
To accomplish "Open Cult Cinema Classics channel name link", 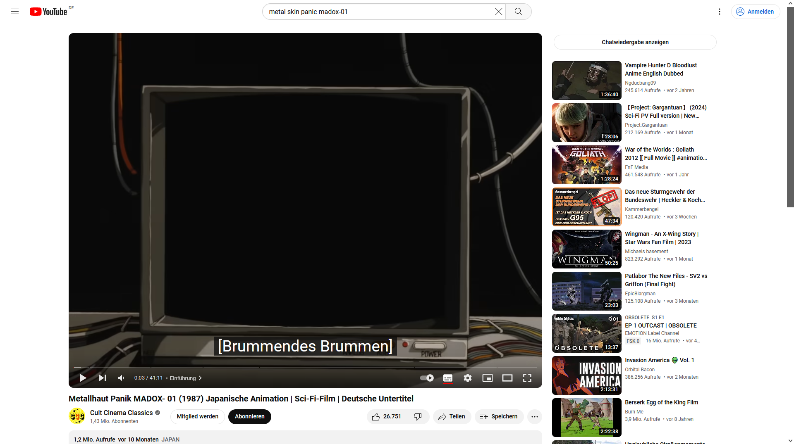I will tap(122, 413).
